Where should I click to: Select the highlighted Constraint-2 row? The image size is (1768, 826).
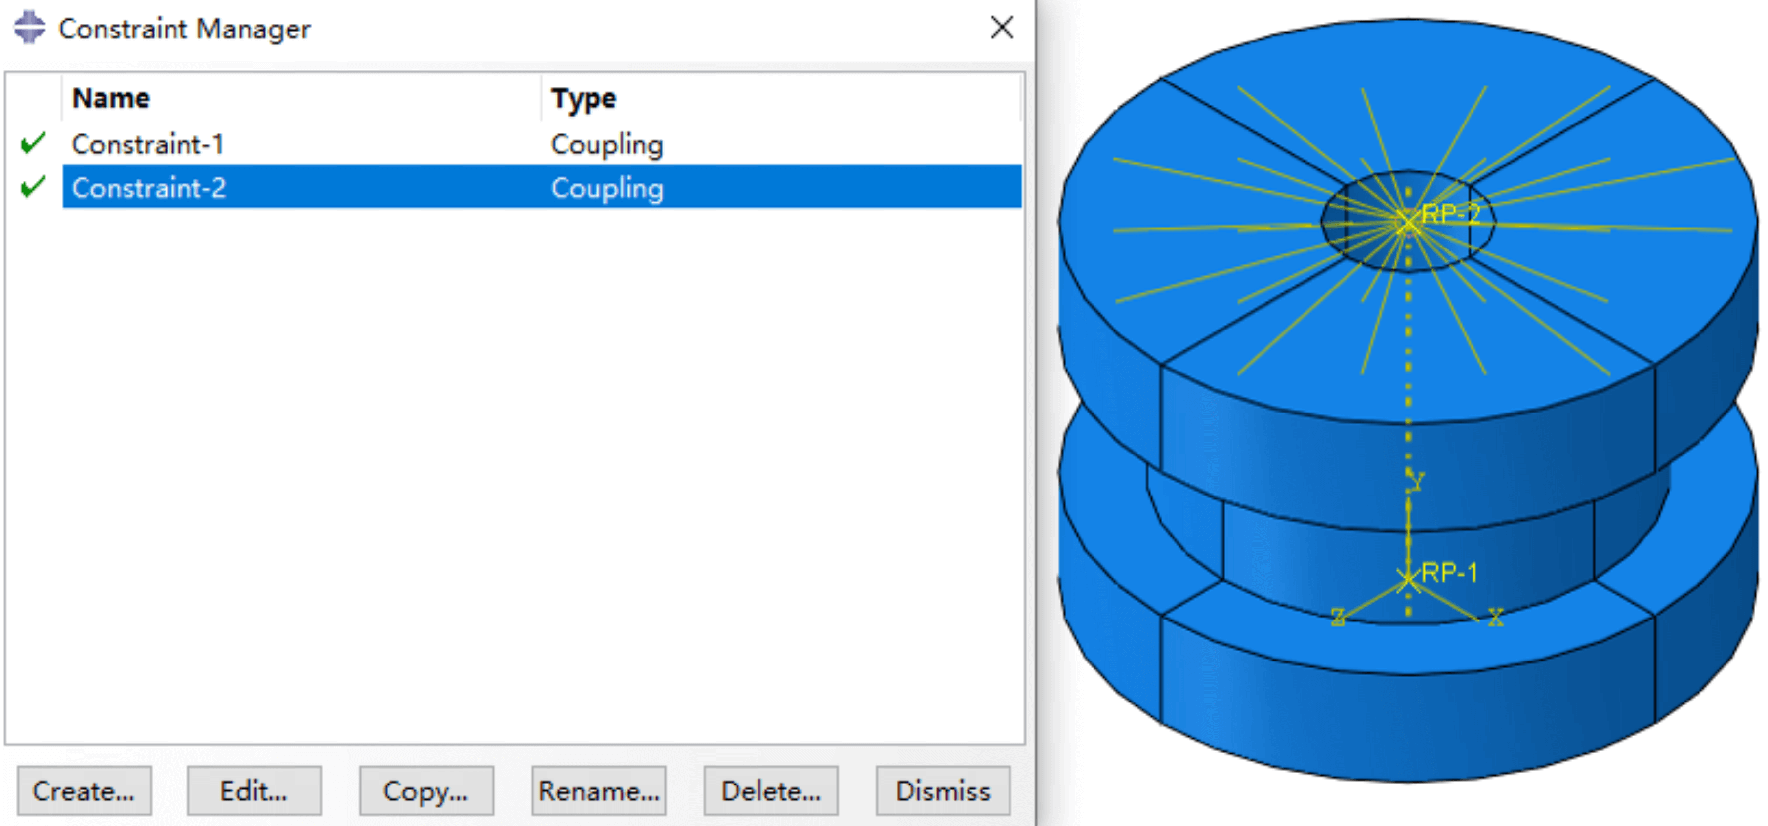point(148,188)
